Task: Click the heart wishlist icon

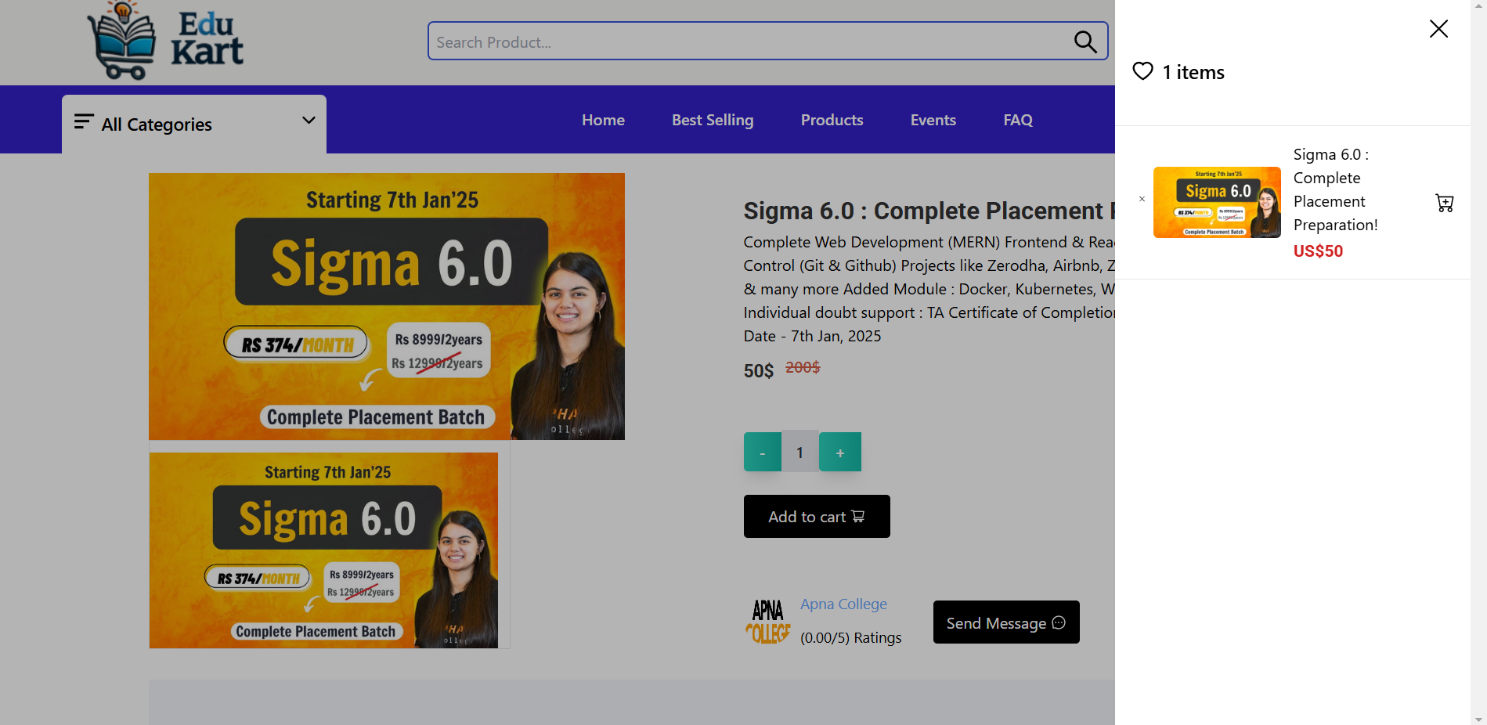Action: 1142,71
